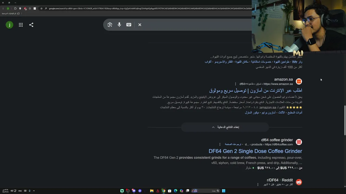Open the three-dot menu for the df64coffee.com result

[220, 144]
